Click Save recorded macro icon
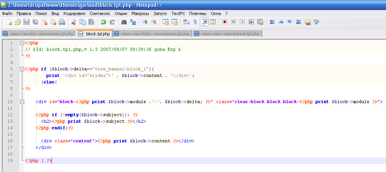This screenshot has width=386, height=172. tap(260, 22)
